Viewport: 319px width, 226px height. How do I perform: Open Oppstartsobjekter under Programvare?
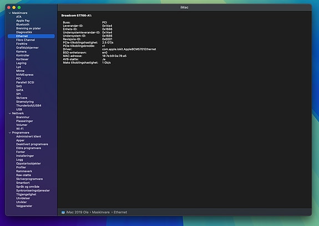[x=28, y=163]
